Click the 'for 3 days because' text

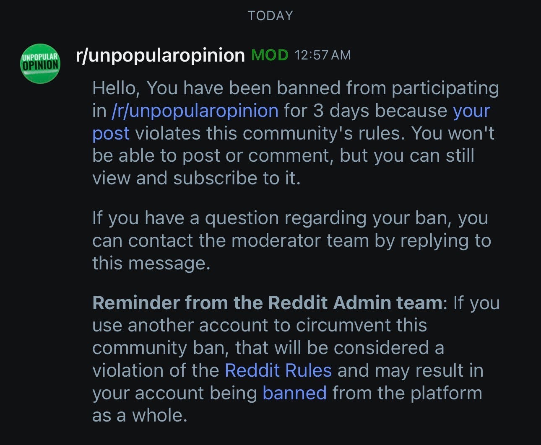tap(365, 111)
